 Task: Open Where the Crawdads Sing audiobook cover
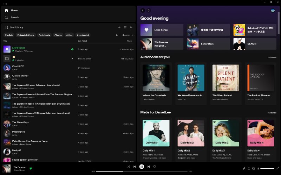[x=156, y=78]
